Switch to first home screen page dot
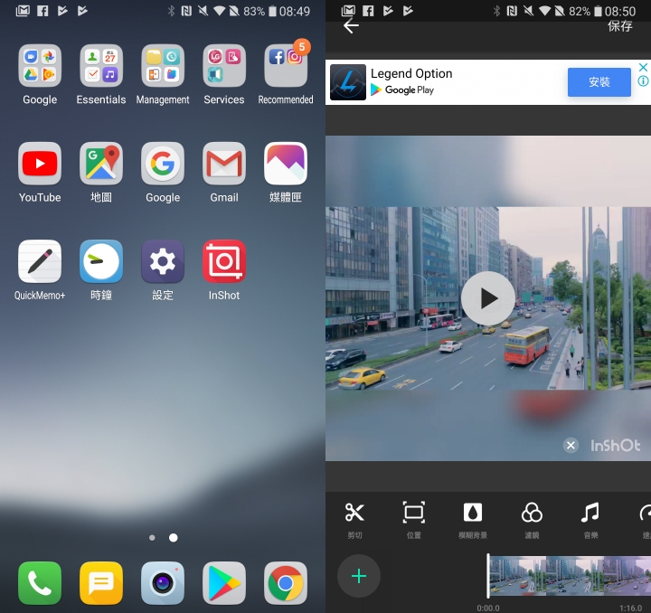Image resolution: width=651 pixels, height=613 pixels. pyautogui.click(x=152, y=538)
